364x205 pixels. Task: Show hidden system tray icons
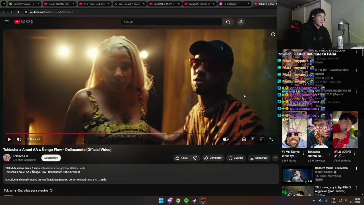[x=314, y=200]
